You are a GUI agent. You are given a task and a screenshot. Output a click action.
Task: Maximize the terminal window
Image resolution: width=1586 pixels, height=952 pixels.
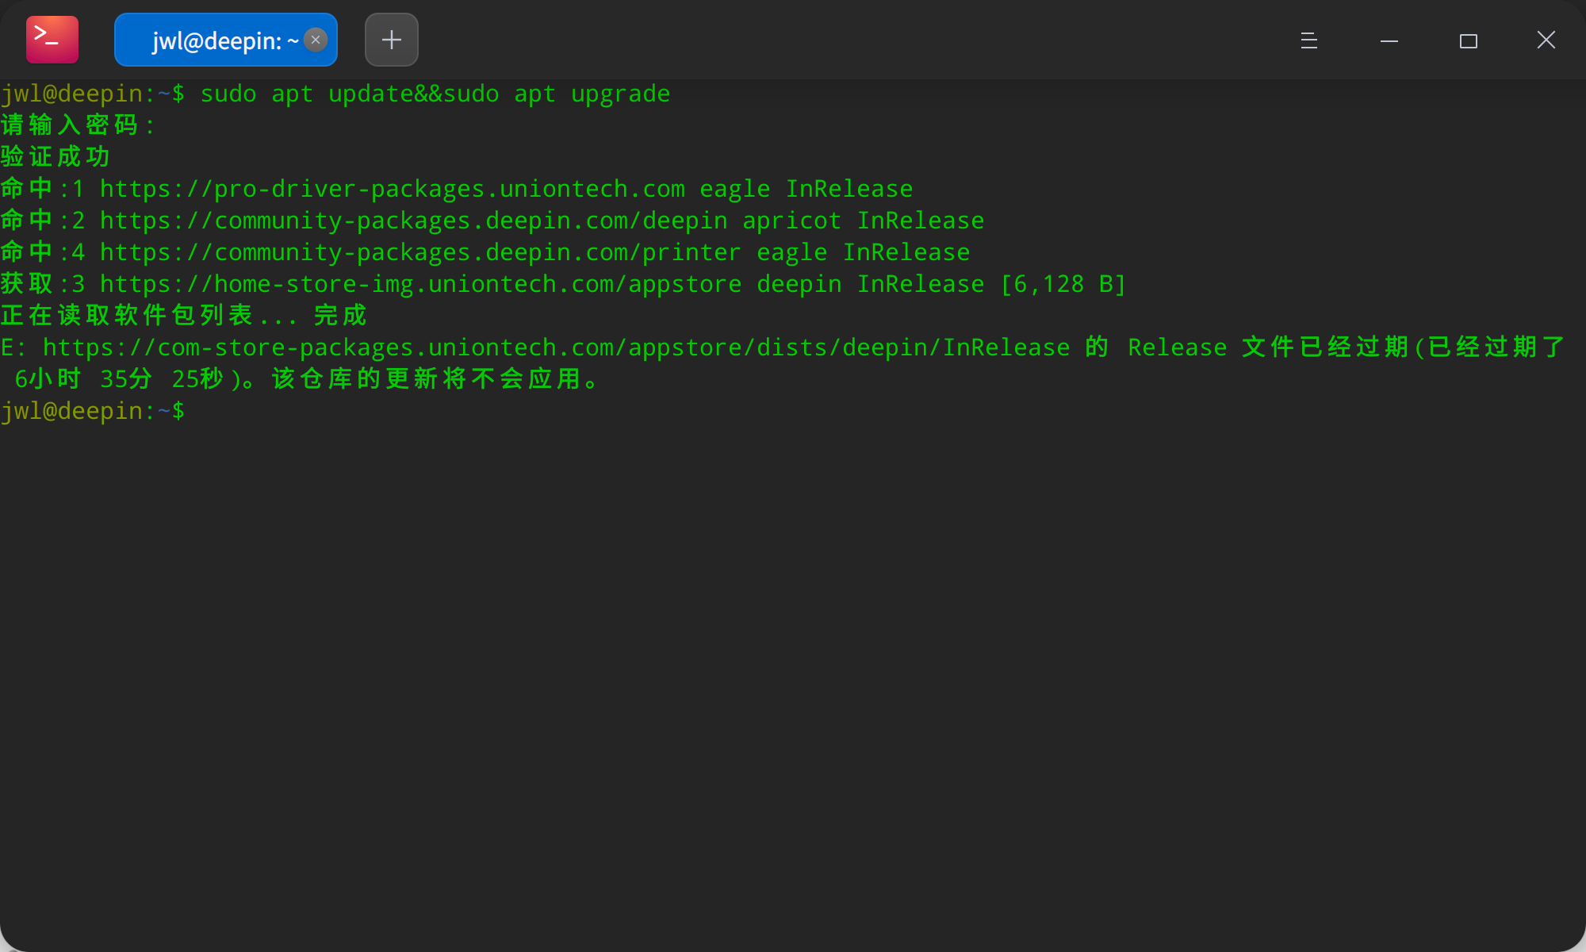tap(1468, 40)
